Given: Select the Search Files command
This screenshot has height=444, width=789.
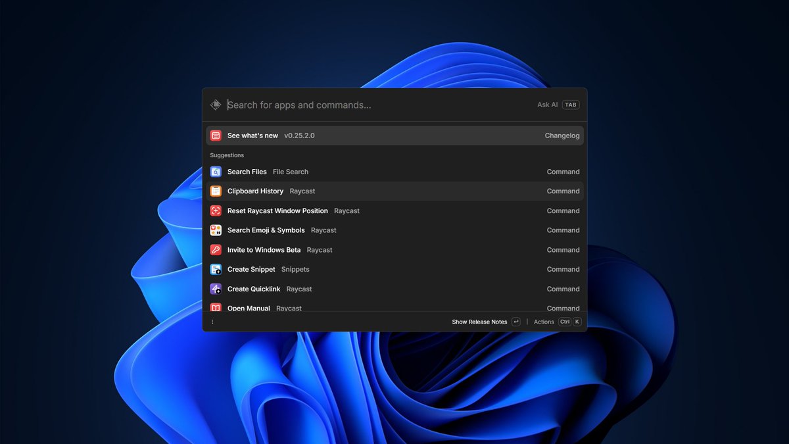Looking at the screenshot, I should coord(394,172).
